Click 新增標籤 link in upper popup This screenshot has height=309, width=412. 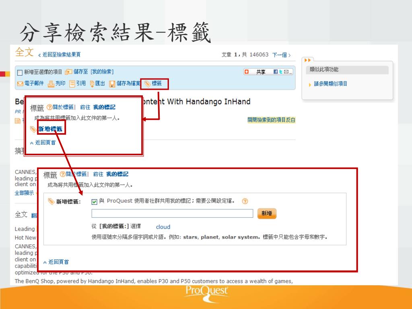pos(50,129)
